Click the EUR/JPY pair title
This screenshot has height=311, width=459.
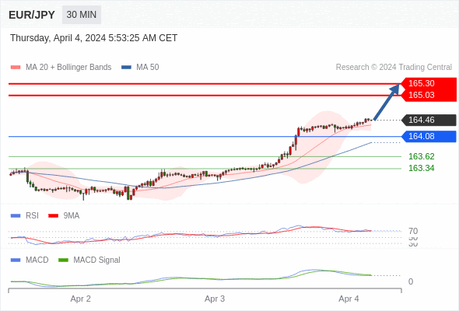pos(32,15)
